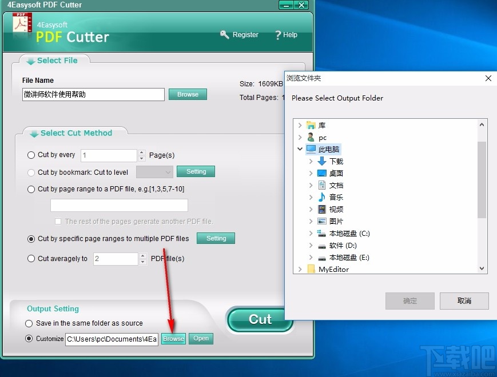Switch to the Select File tab

point(54,60)
